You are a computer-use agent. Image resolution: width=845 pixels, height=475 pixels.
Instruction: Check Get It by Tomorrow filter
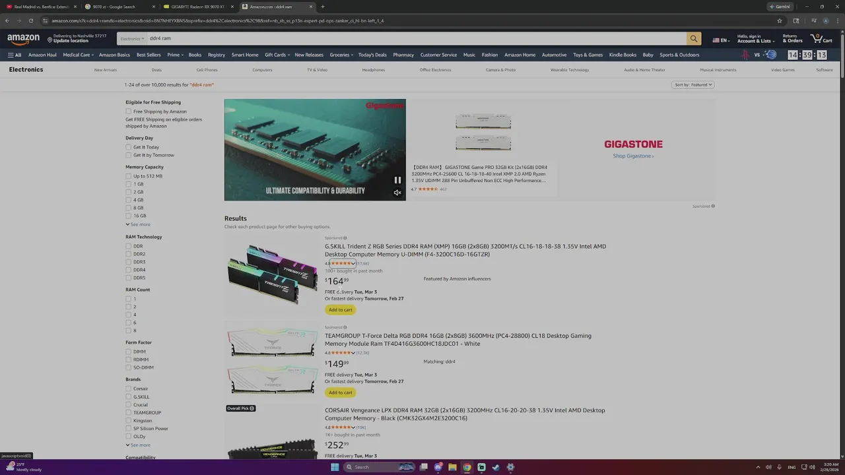tap(129, 155)
